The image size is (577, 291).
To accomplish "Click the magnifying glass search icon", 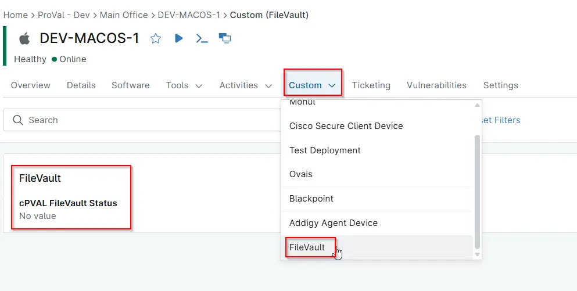I will click(x=18, y=120).
